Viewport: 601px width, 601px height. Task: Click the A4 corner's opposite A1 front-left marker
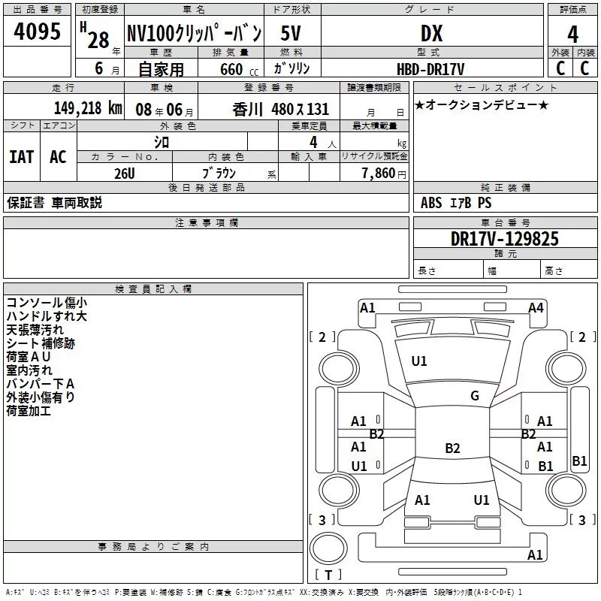pos(367,307)
